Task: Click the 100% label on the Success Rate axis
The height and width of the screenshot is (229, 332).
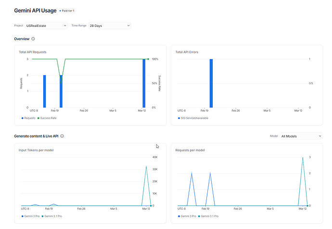Action: point(155,59)
